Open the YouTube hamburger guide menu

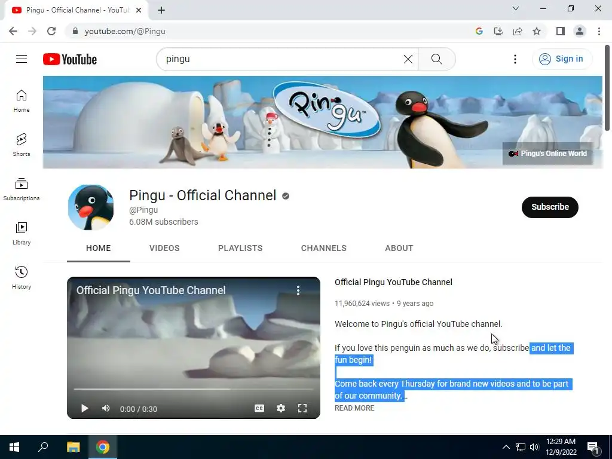pos(22,59)
